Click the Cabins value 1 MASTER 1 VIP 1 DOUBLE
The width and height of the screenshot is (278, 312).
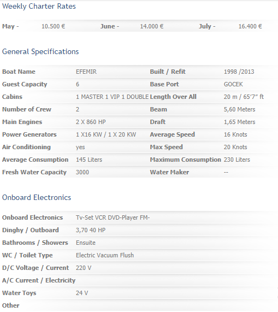(x=112, y=97)
